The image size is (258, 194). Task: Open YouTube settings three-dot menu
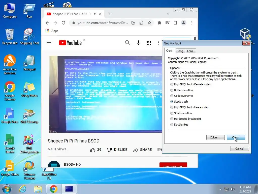(x=159, y=43)
